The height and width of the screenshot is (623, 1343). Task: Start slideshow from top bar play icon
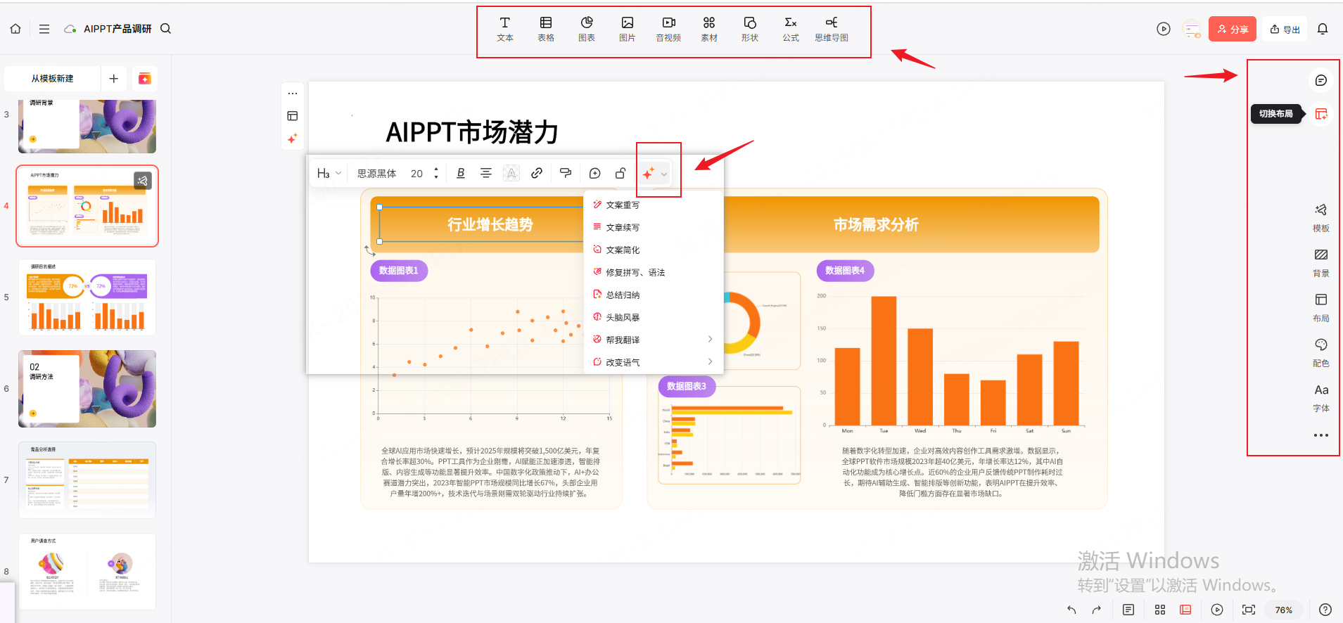(x=1164, y=29)
